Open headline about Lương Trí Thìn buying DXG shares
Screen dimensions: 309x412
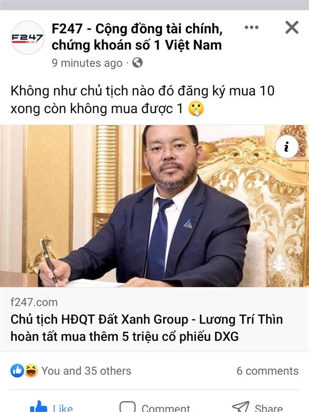click(x=147, y=328)
